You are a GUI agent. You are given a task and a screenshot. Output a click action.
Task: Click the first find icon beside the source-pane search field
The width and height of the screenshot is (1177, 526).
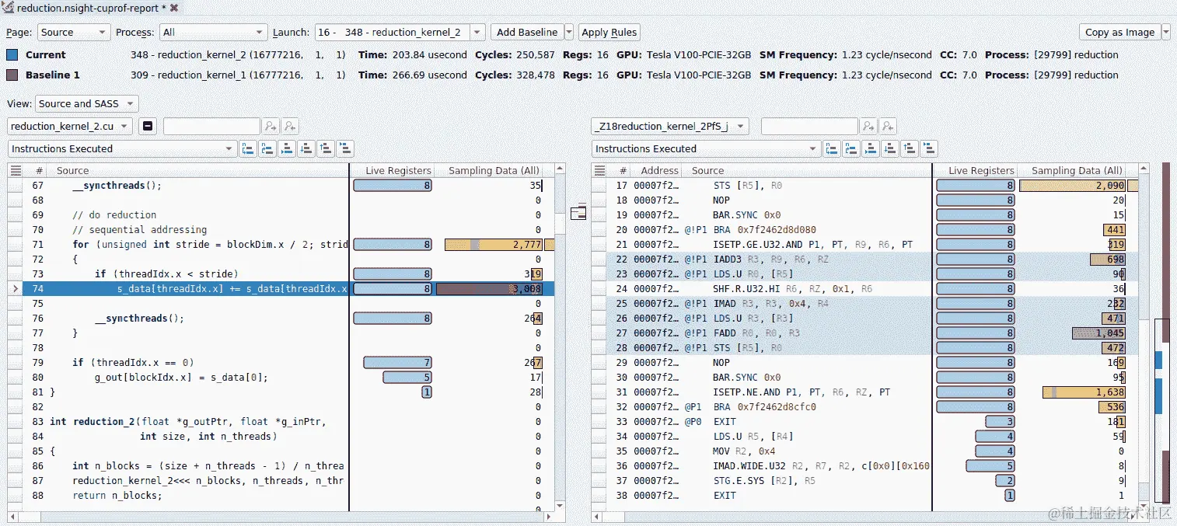click(271, 126)
